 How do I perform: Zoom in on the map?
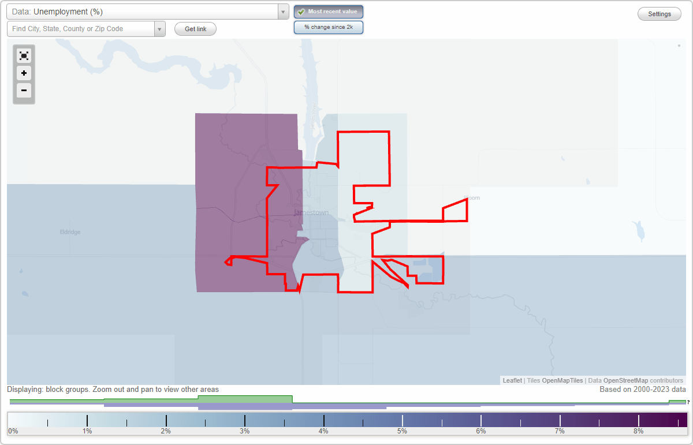(24, 73)
